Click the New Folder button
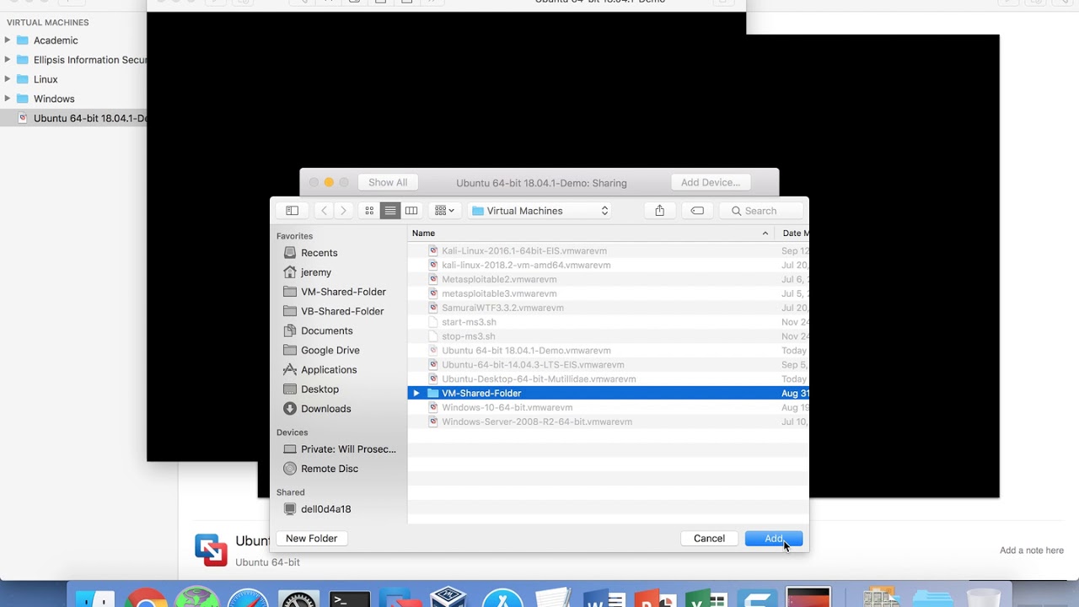Image resolution: width=1079 pixels, height=607 pixels. point(311,538)
